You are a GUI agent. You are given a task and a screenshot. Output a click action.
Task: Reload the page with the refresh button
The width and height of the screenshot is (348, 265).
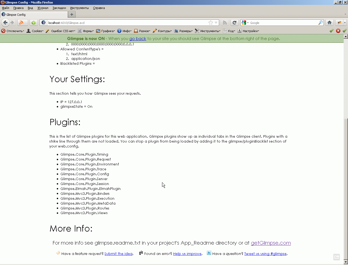pos(234,23)
